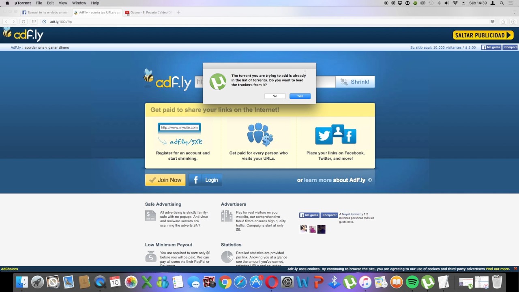Open QuickTime Player from the Dock
Image resolution: width=519 pixels, height=292 pixels.
click(x=100, y=282)
